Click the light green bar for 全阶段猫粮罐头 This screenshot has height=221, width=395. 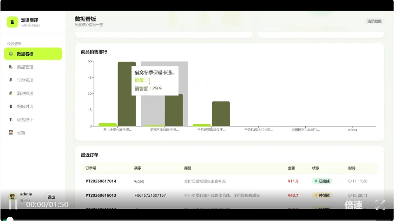pos(202,125)
